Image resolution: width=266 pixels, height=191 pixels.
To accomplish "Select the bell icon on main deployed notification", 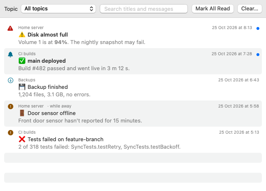I will 10,54.
